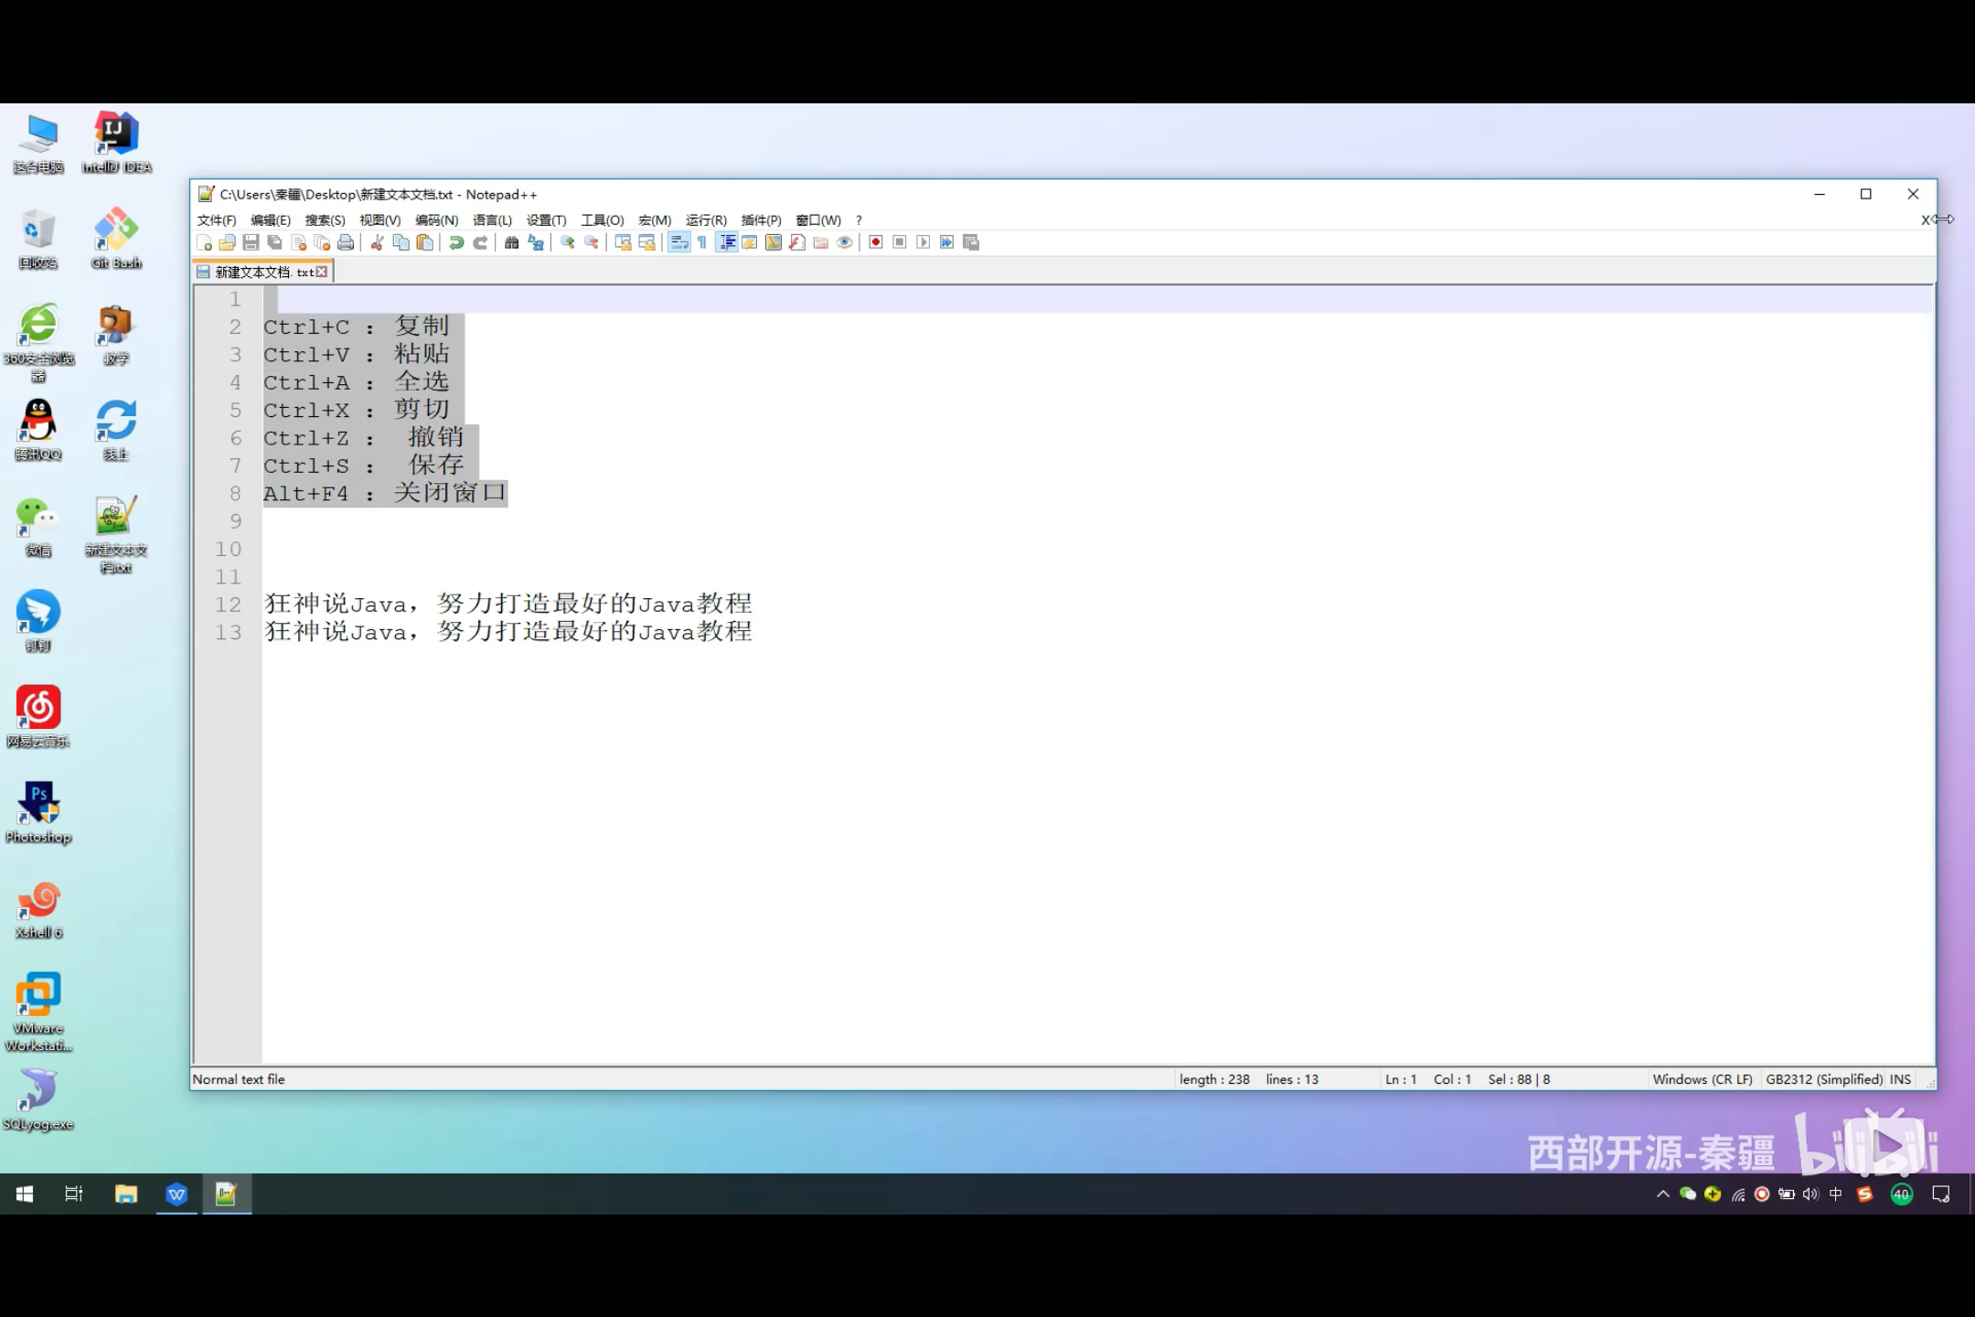Click the Save file toolbar icon

click(251, 242)
